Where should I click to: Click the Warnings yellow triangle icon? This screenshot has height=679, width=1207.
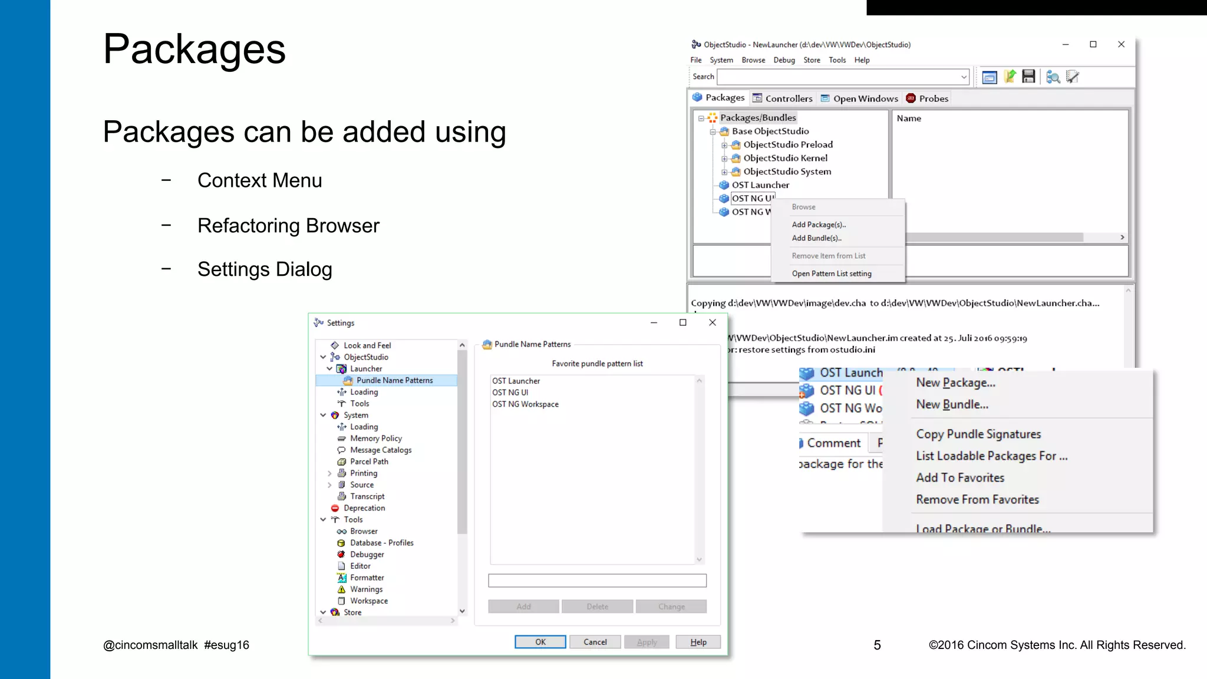tap(341, 589)
